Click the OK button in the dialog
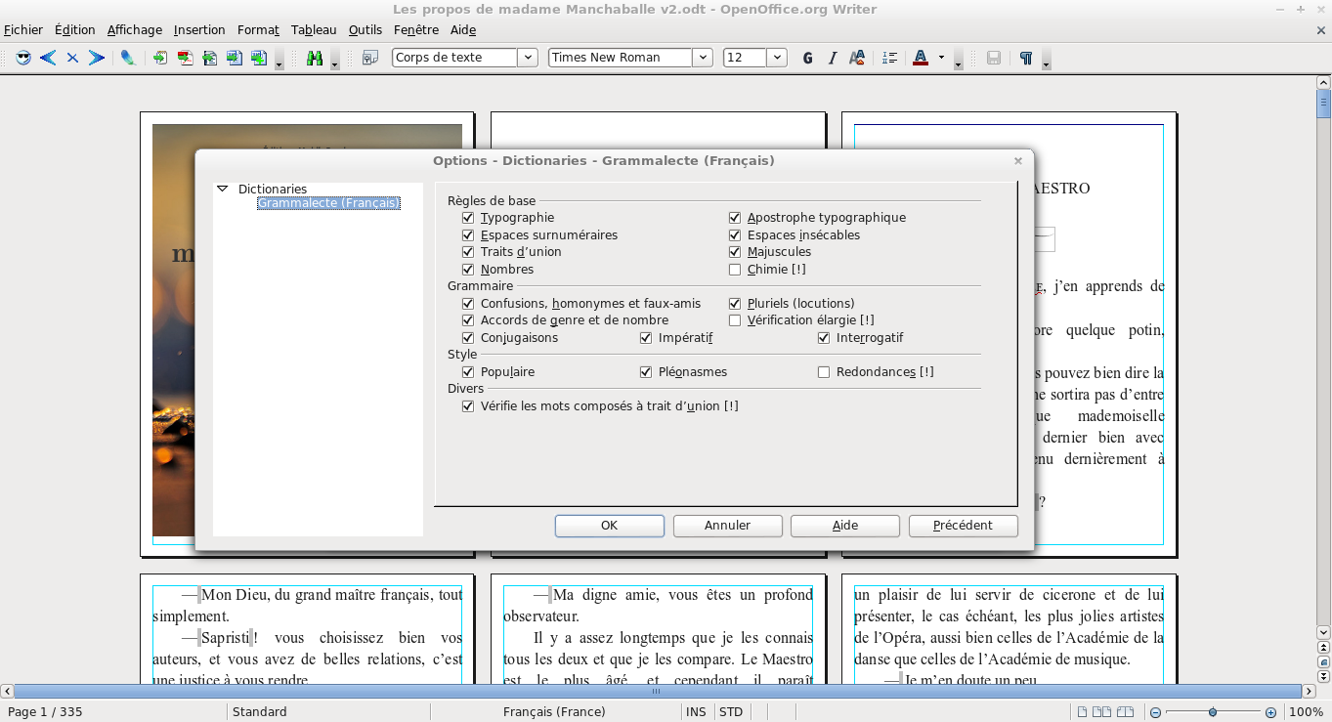Viewport: 1332px width, 722px height. pyautogui.click(x=609, y=526)
